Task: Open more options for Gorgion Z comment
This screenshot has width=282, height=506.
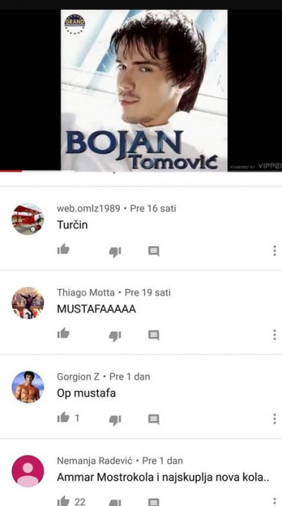Action: [274, 419]
